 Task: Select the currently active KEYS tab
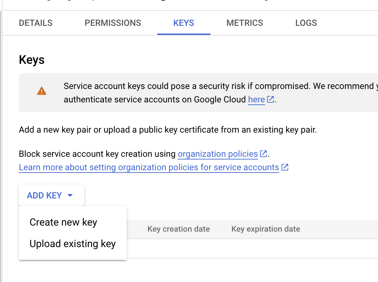184,23
